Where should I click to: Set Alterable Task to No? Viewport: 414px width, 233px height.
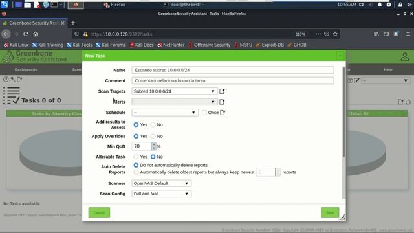coord(153,157)
